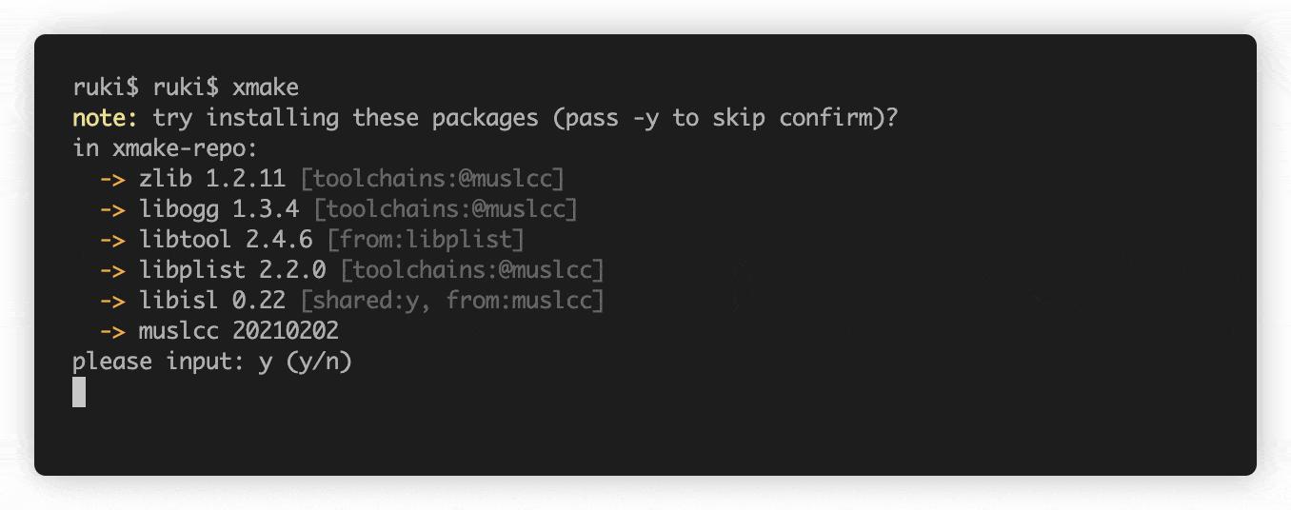Screen dimensions: 1291x510
Task: Click the arrow before muslcc 20210202
Action: click(x=112, y=331)
